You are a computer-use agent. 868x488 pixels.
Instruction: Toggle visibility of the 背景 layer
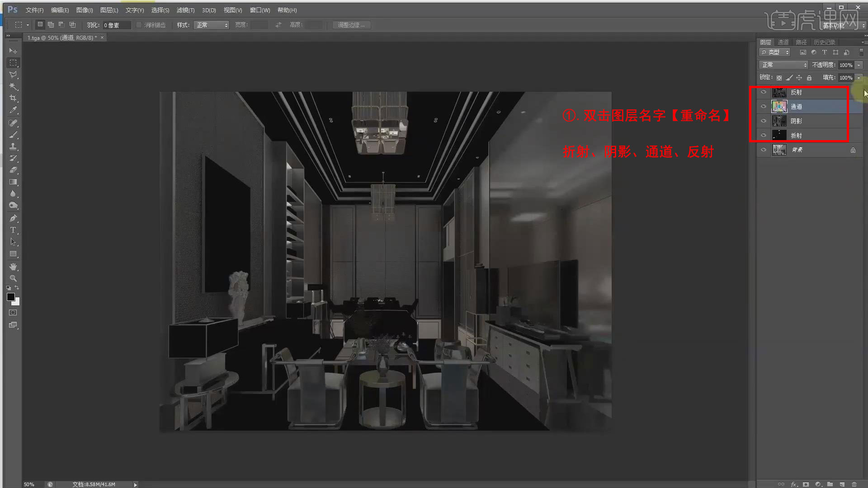[764, 150]
